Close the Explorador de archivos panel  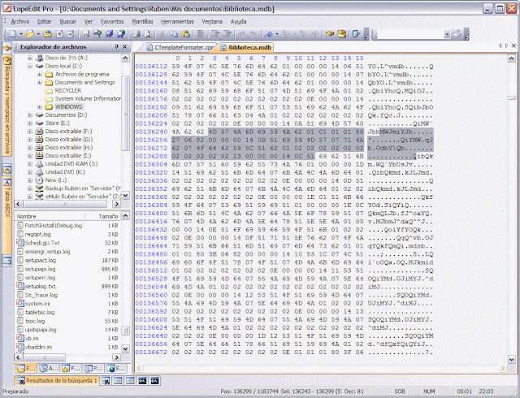(125, 47)
